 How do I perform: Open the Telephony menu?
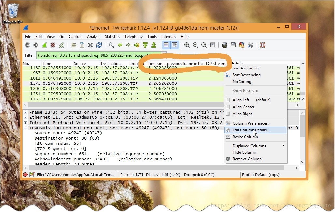(x=134, y=37)
